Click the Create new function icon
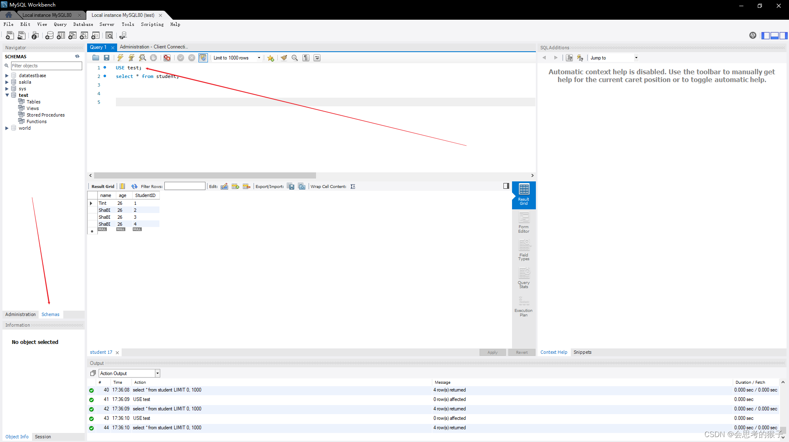This screenshot has width=789, height=442. coord(95,35)
